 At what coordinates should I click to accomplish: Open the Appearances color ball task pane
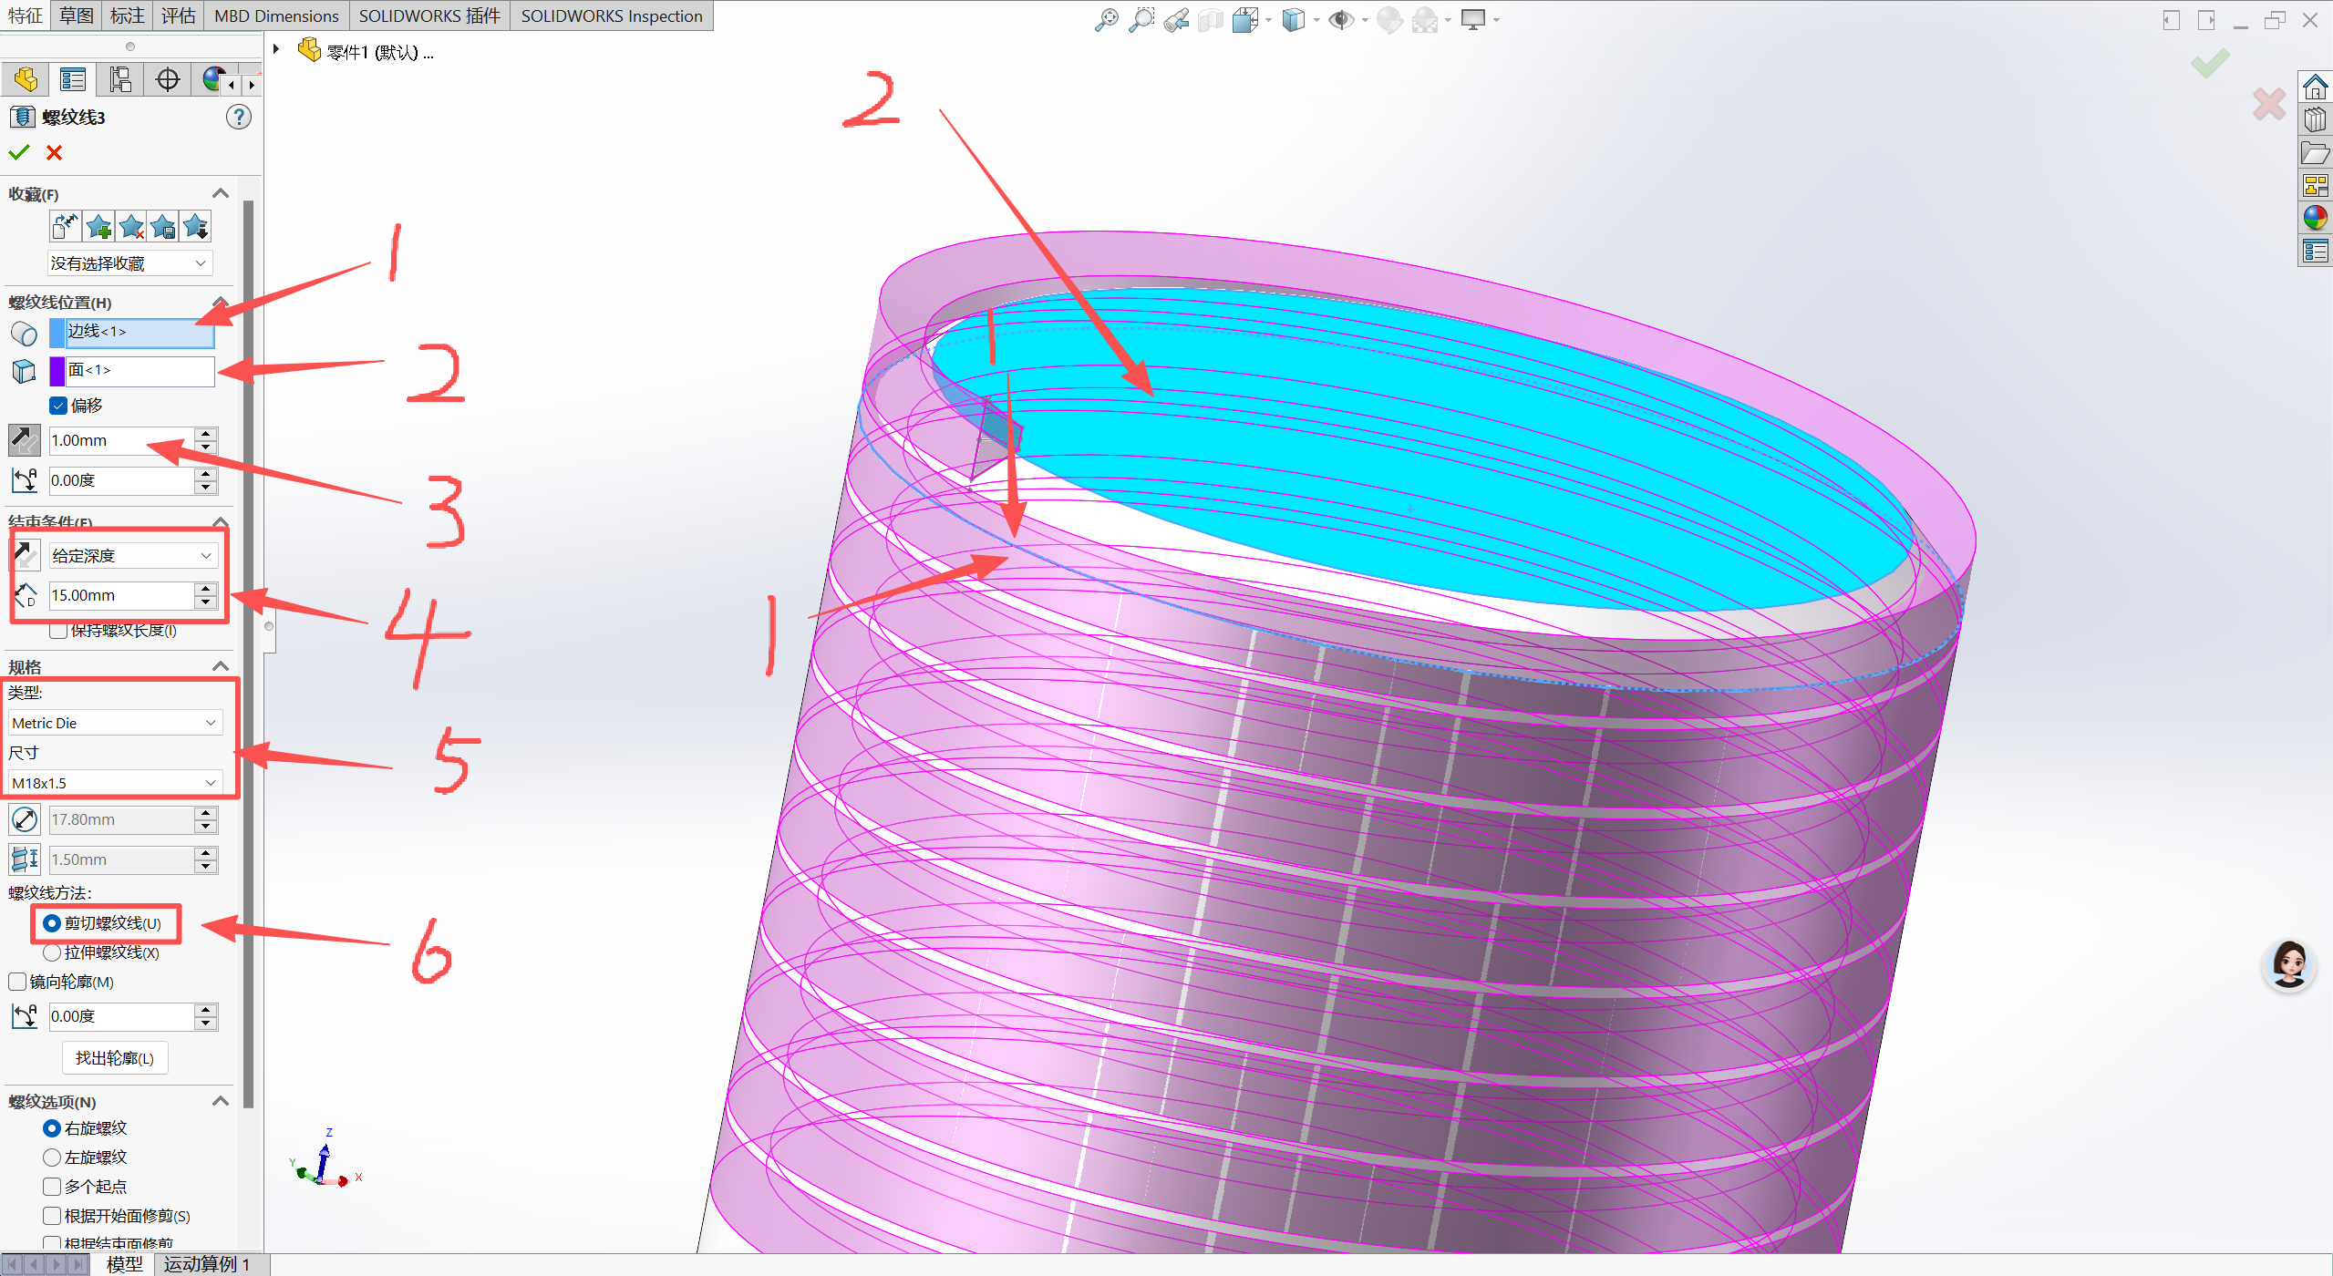click(2316, 218)
